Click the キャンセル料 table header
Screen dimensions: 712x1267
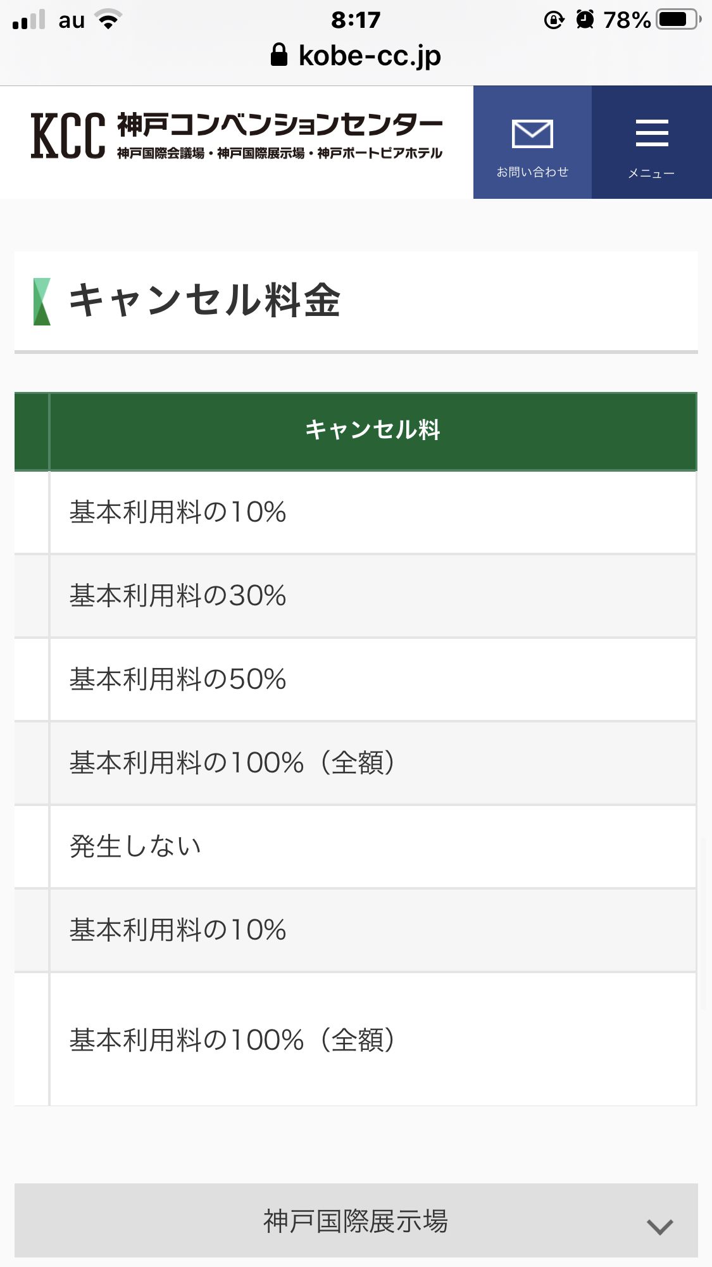(373, 431)
